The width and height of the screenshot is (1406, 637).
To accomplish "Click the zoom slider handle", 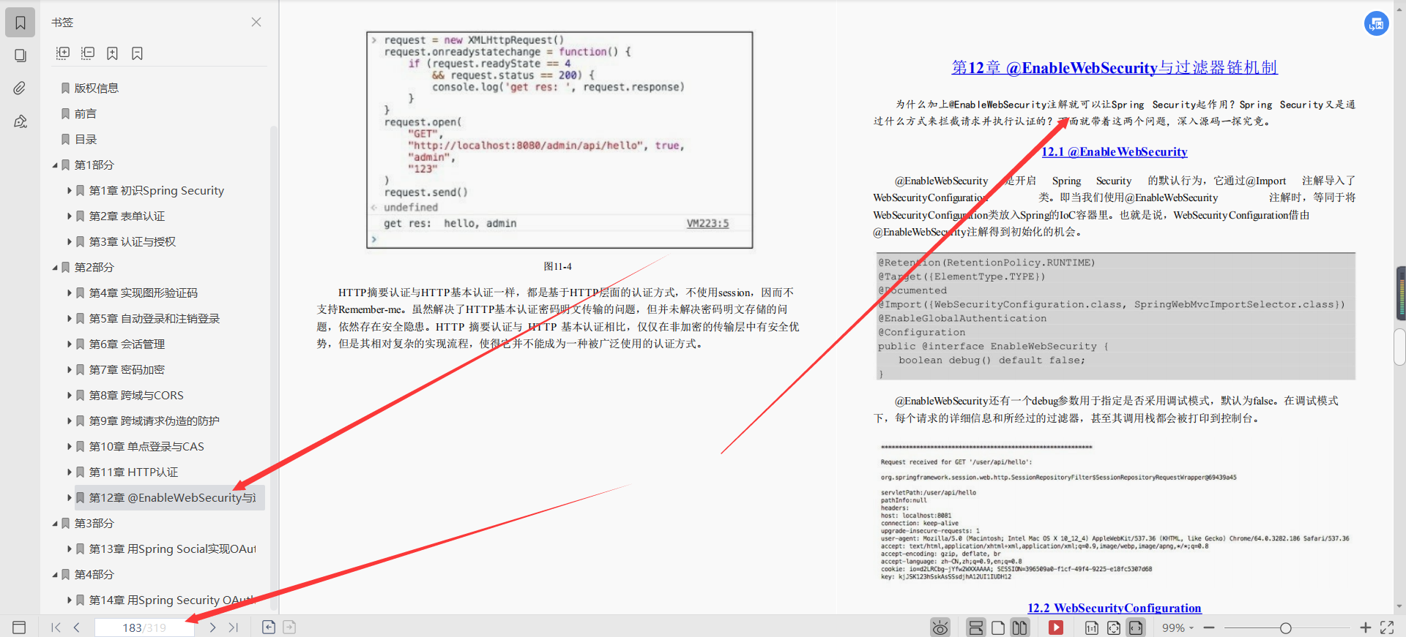I will click(x=1285, y=627).
